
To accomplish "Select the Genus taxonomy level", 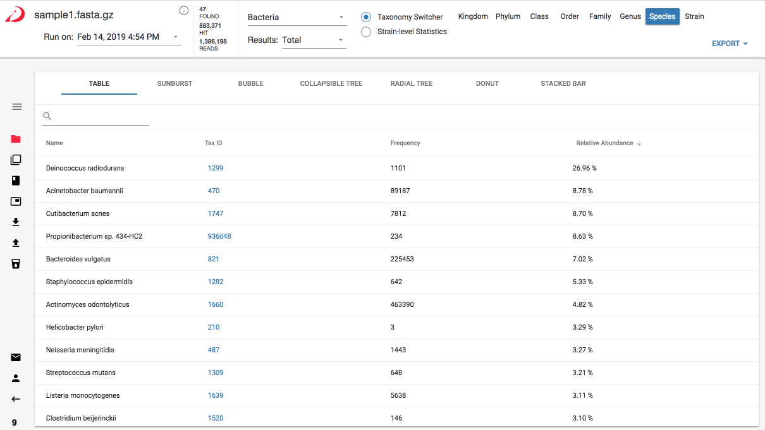I will tap(630, 16).
